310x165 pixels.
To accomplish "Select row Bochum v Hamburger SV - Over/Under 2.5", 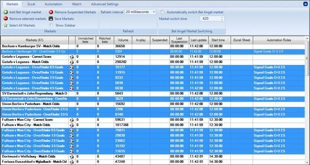I will pyautogui.click(x=153, y=51).
